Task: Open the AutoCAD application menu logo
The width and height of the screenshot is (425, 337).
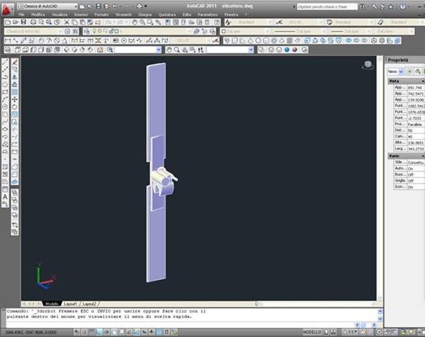Action: 6,10
